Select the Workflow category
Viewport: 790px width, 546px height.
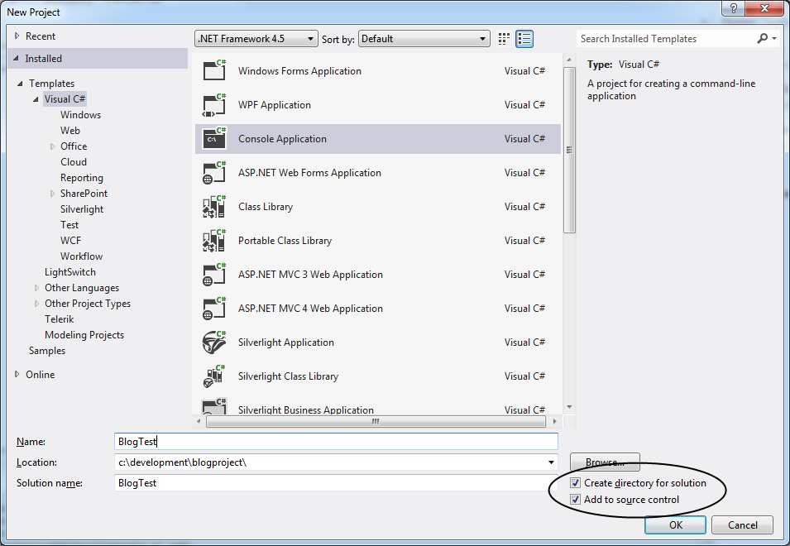tap(82, 256)
